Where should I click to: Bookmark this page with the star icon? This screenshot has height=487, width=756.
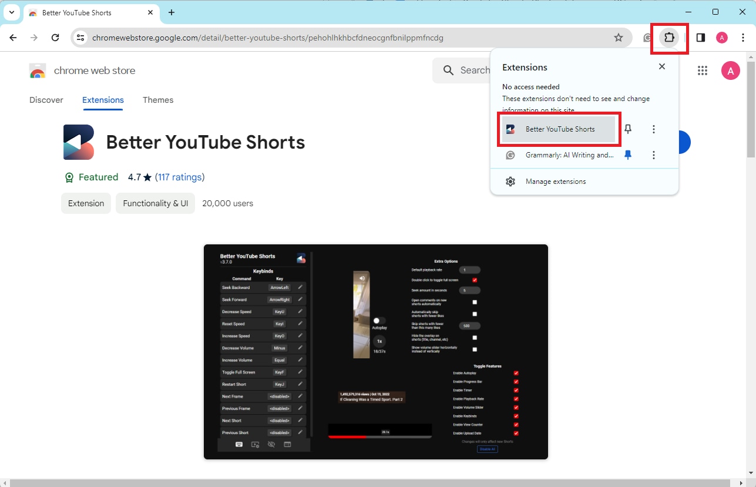(619, 38)
